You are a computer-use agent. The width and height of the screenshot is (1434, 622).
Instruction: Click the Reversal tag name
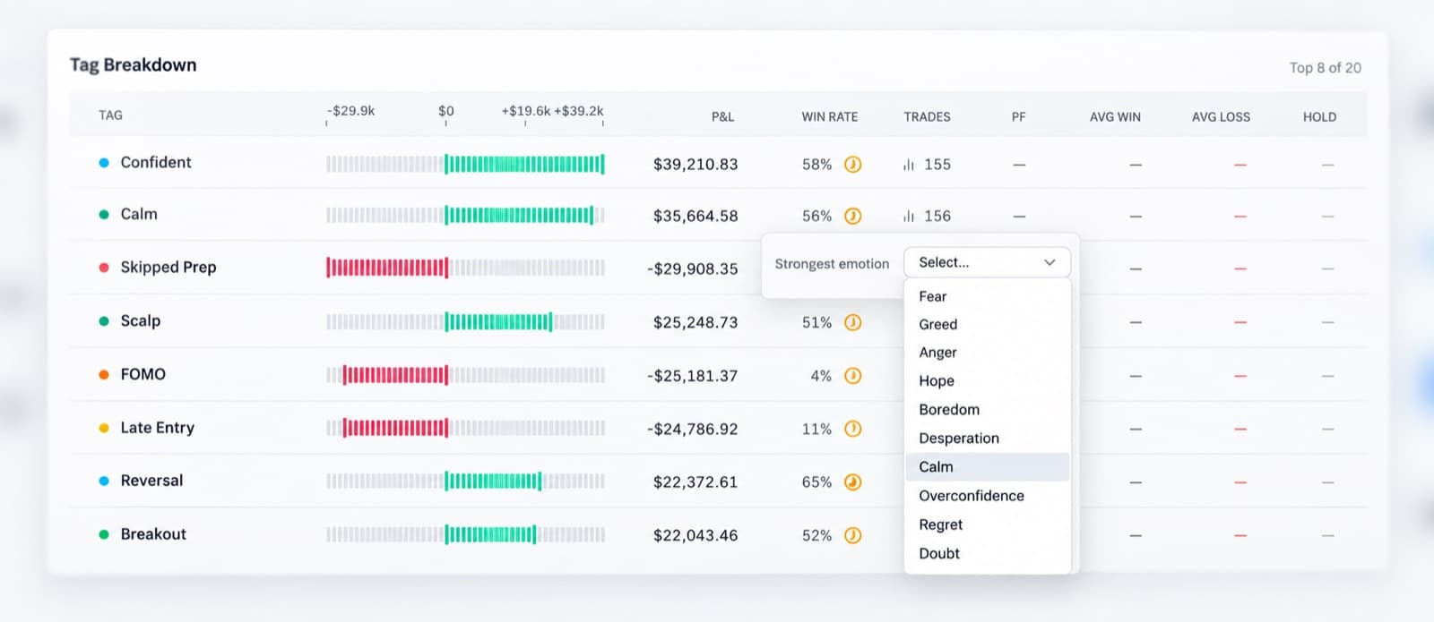pyautogui.click(x=151, y=481)
